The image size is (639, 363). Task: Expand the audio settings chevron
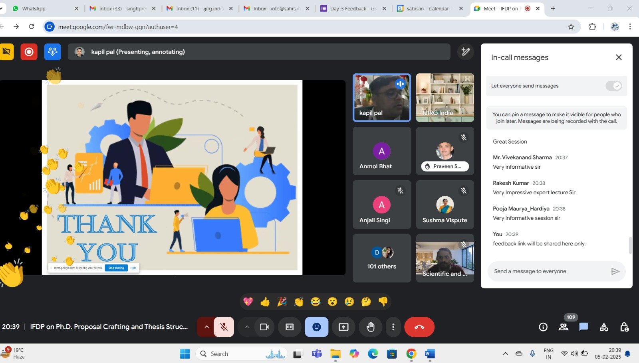tap(206, 327)
